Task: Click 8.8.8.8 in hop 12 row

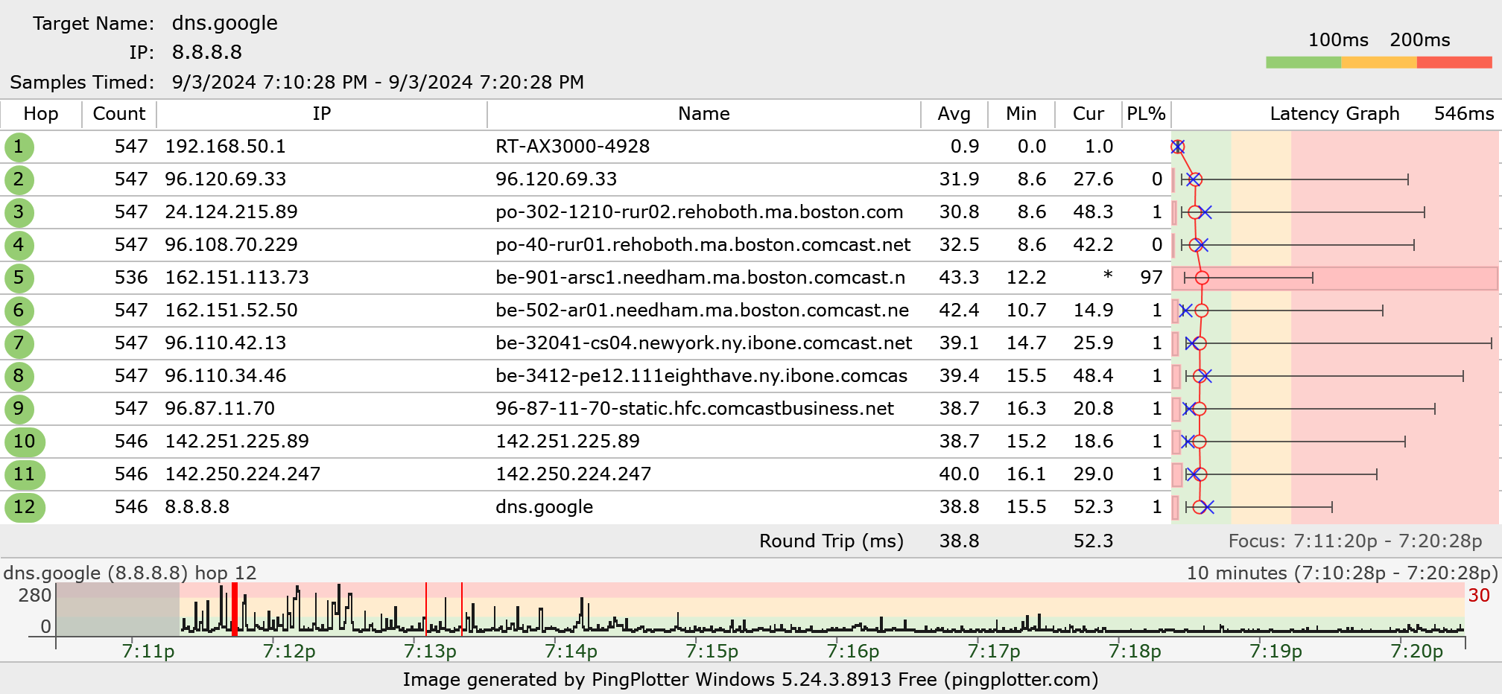Action: (197, 507)
